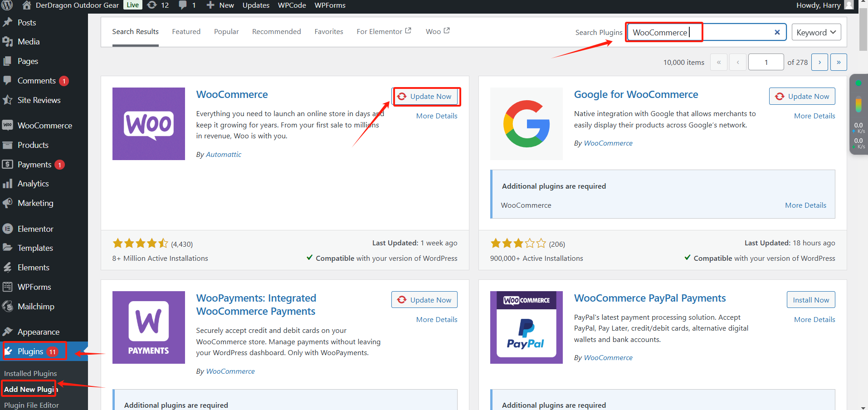The width and height of the screenshot is (868, 410).
Task: Switch to the Popular tab
Action: (226, 32)
